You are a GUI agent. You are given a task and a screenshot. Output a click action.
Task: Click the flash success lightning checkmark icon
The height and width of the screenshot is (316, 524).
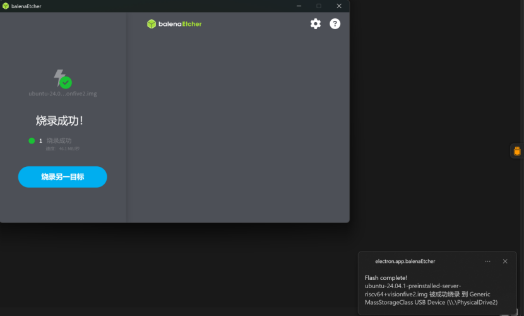click(x=62, y=79)
